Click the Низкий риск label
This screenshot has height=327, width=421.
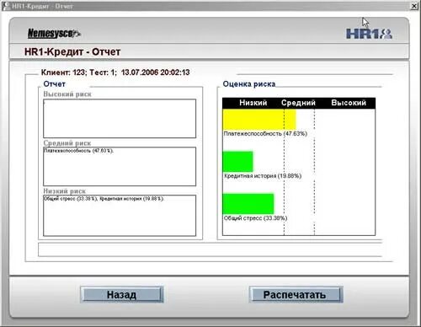pos(64,191)
